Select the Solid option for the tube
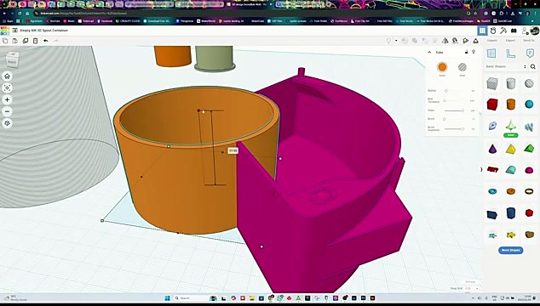The height and width of the screenshot is (306, 540). tap(442, 67)
